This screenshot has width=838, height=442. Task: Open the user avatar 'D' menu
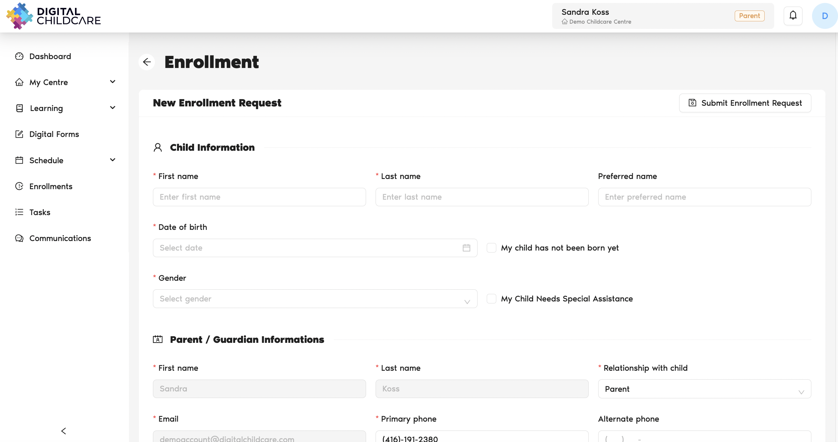(x=825, y=16)
